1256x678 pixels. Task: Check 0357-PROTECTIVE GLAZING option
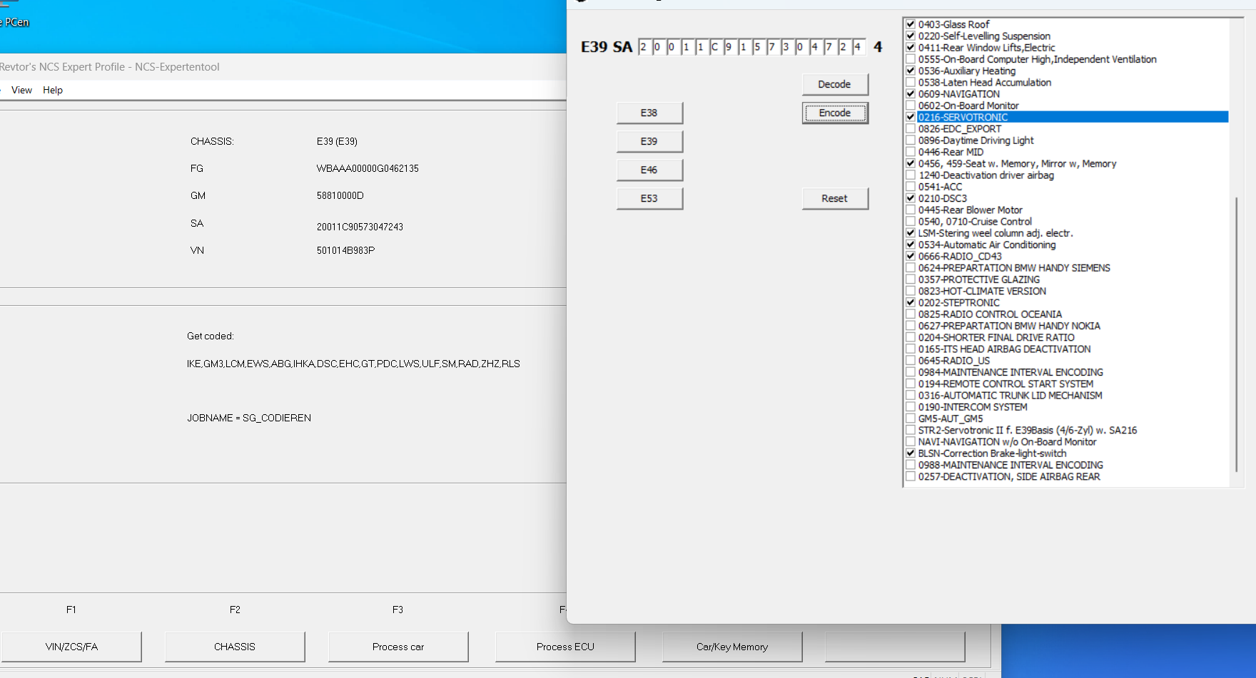(911, 279)
